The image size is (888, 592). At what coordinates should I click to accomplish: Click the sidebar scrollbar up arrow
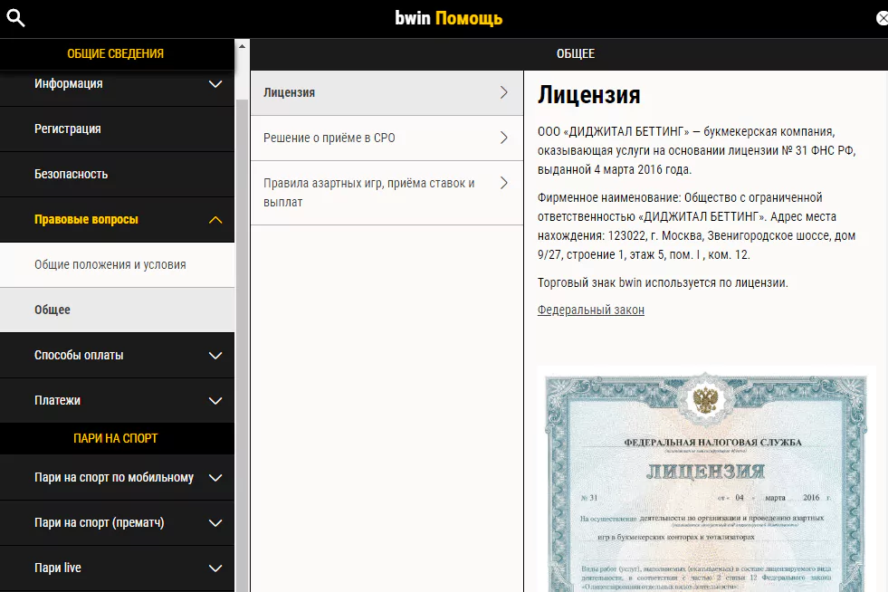pyautogui.click(x=242, y=46)
